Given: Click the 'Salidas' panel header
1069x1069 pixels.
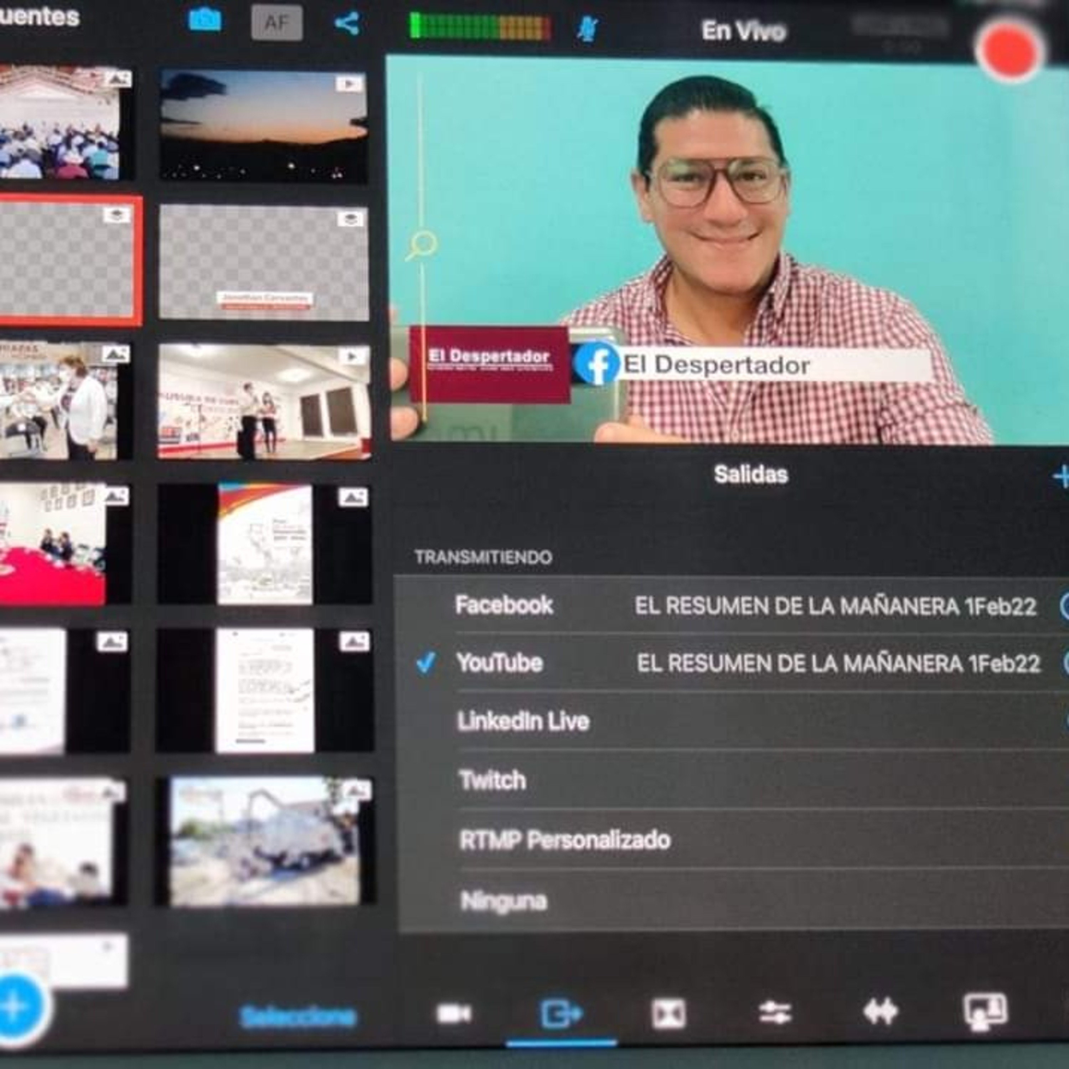Looking at the screenshot, I should point(751,475).
